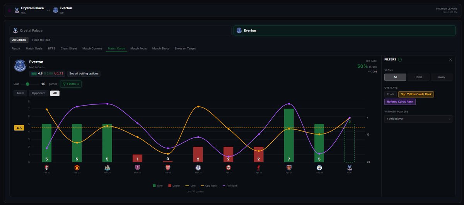Switch to the All Games tab
This screenshot has height=205, width=464.
pyautogui.click(x=19, y=40)
